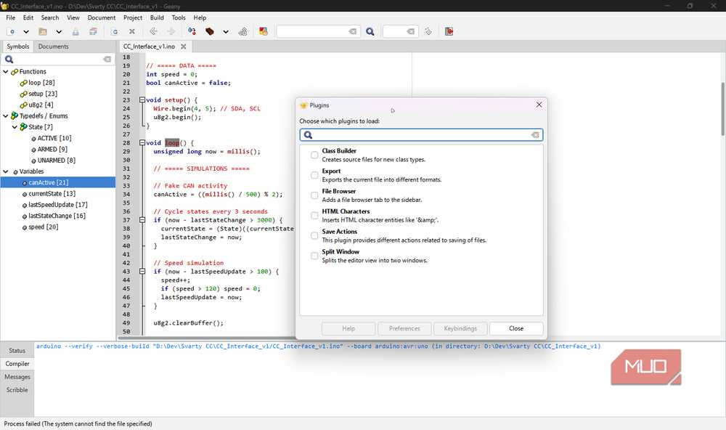The width and height of the screenshot is (726, 430).
Task: Switch to the Symbols sidebar tab
Action: pos(18,46)
